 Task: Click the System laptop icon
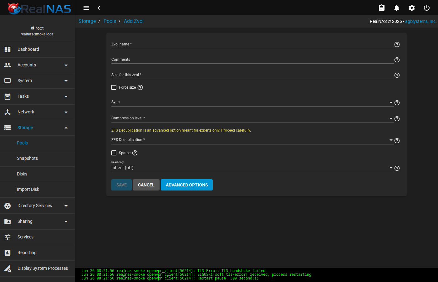pos(8,81)
